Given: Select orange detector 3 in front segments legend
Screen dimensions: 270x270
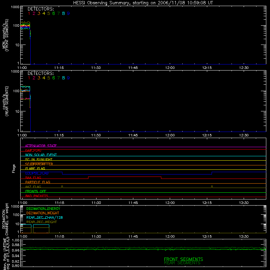Looking at the screenshot, I should click(39, 13).
